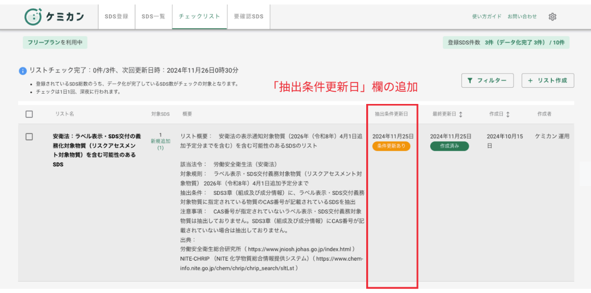This screenshot has height=293, width=591.
Task: Click the funnel icon in フィルター button
Action: tap(470, 81)
